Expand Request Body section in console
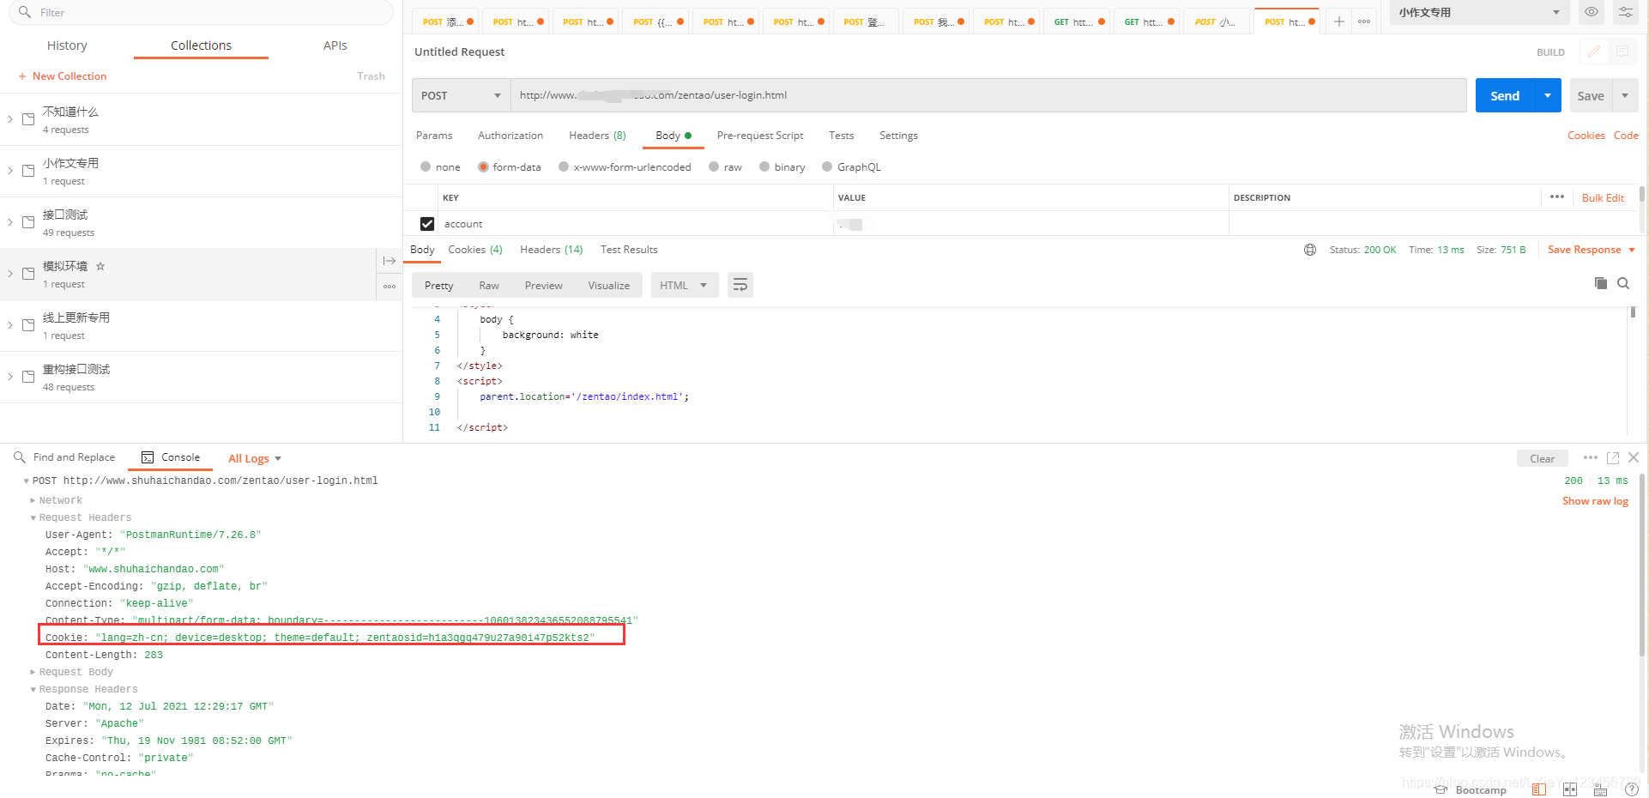 33,672
